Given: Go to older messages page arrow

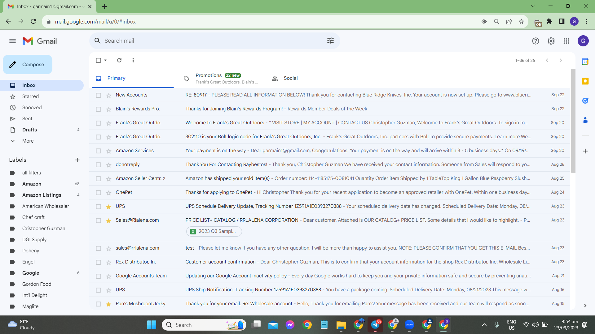Looking at the screenshot, I should [x=561, y=60].
